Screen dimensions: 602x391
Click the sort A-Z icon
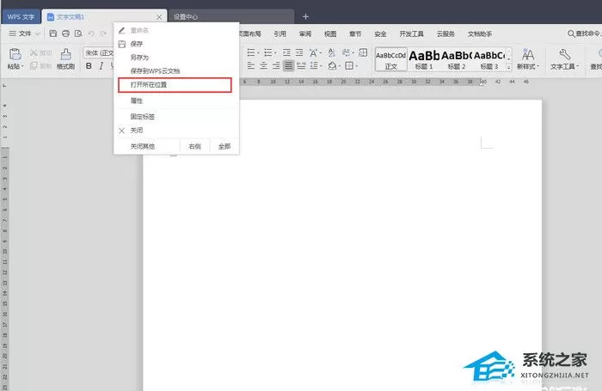(x=332, y=52)
